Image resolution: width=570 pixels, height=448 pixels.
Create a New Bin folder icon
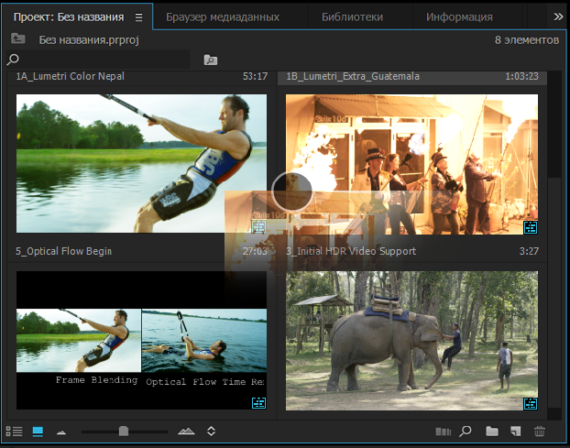[x=492, y=432]
